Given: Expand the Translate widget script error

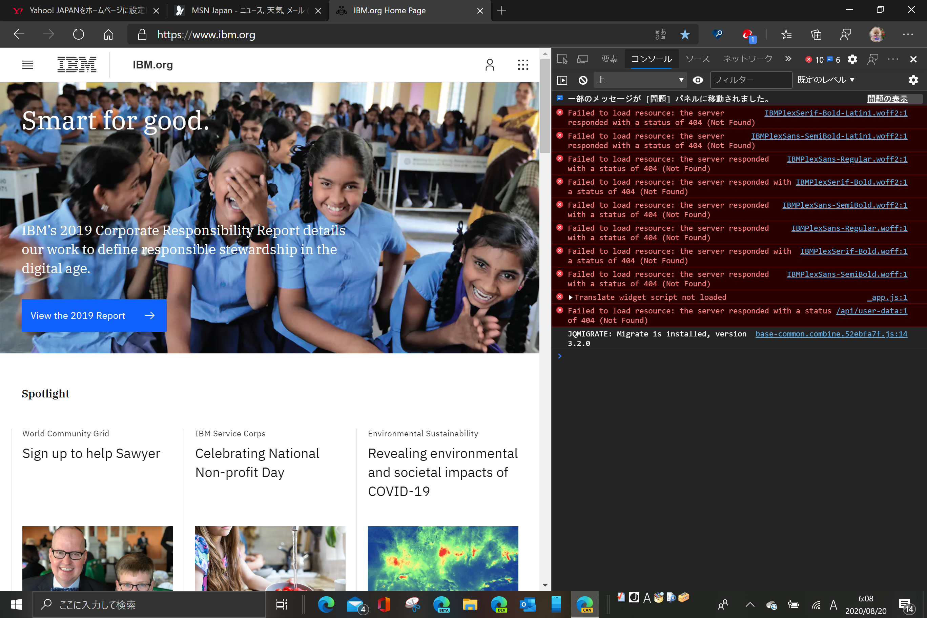Looking at the screenshot, I should (x=570, y=297).
